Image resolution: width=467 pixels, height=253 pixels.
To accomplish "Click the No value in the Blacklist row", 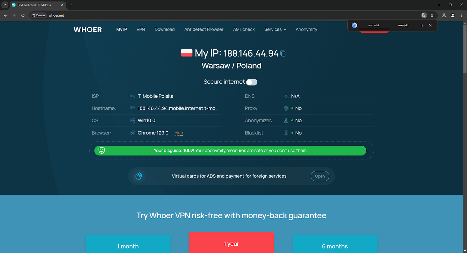I will (298, 133).
